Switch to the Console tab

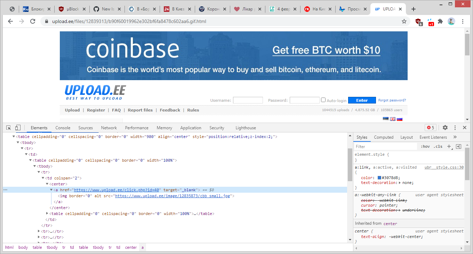click(63, 128)
